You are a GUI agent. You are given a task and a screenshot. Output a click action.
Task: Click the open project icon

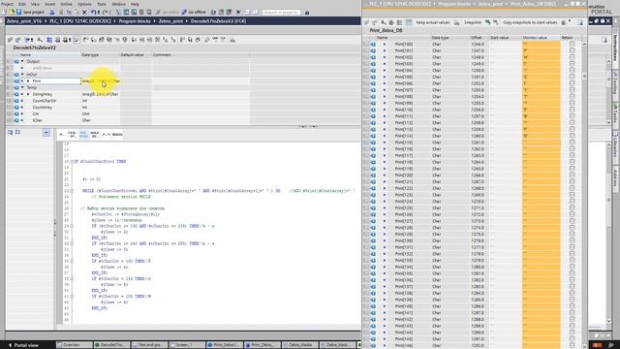[x=12, y=13]
